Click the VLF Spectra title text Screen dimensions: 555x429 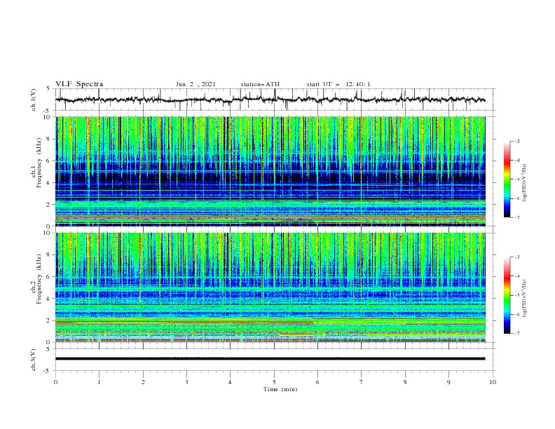[x=79, y=84]
